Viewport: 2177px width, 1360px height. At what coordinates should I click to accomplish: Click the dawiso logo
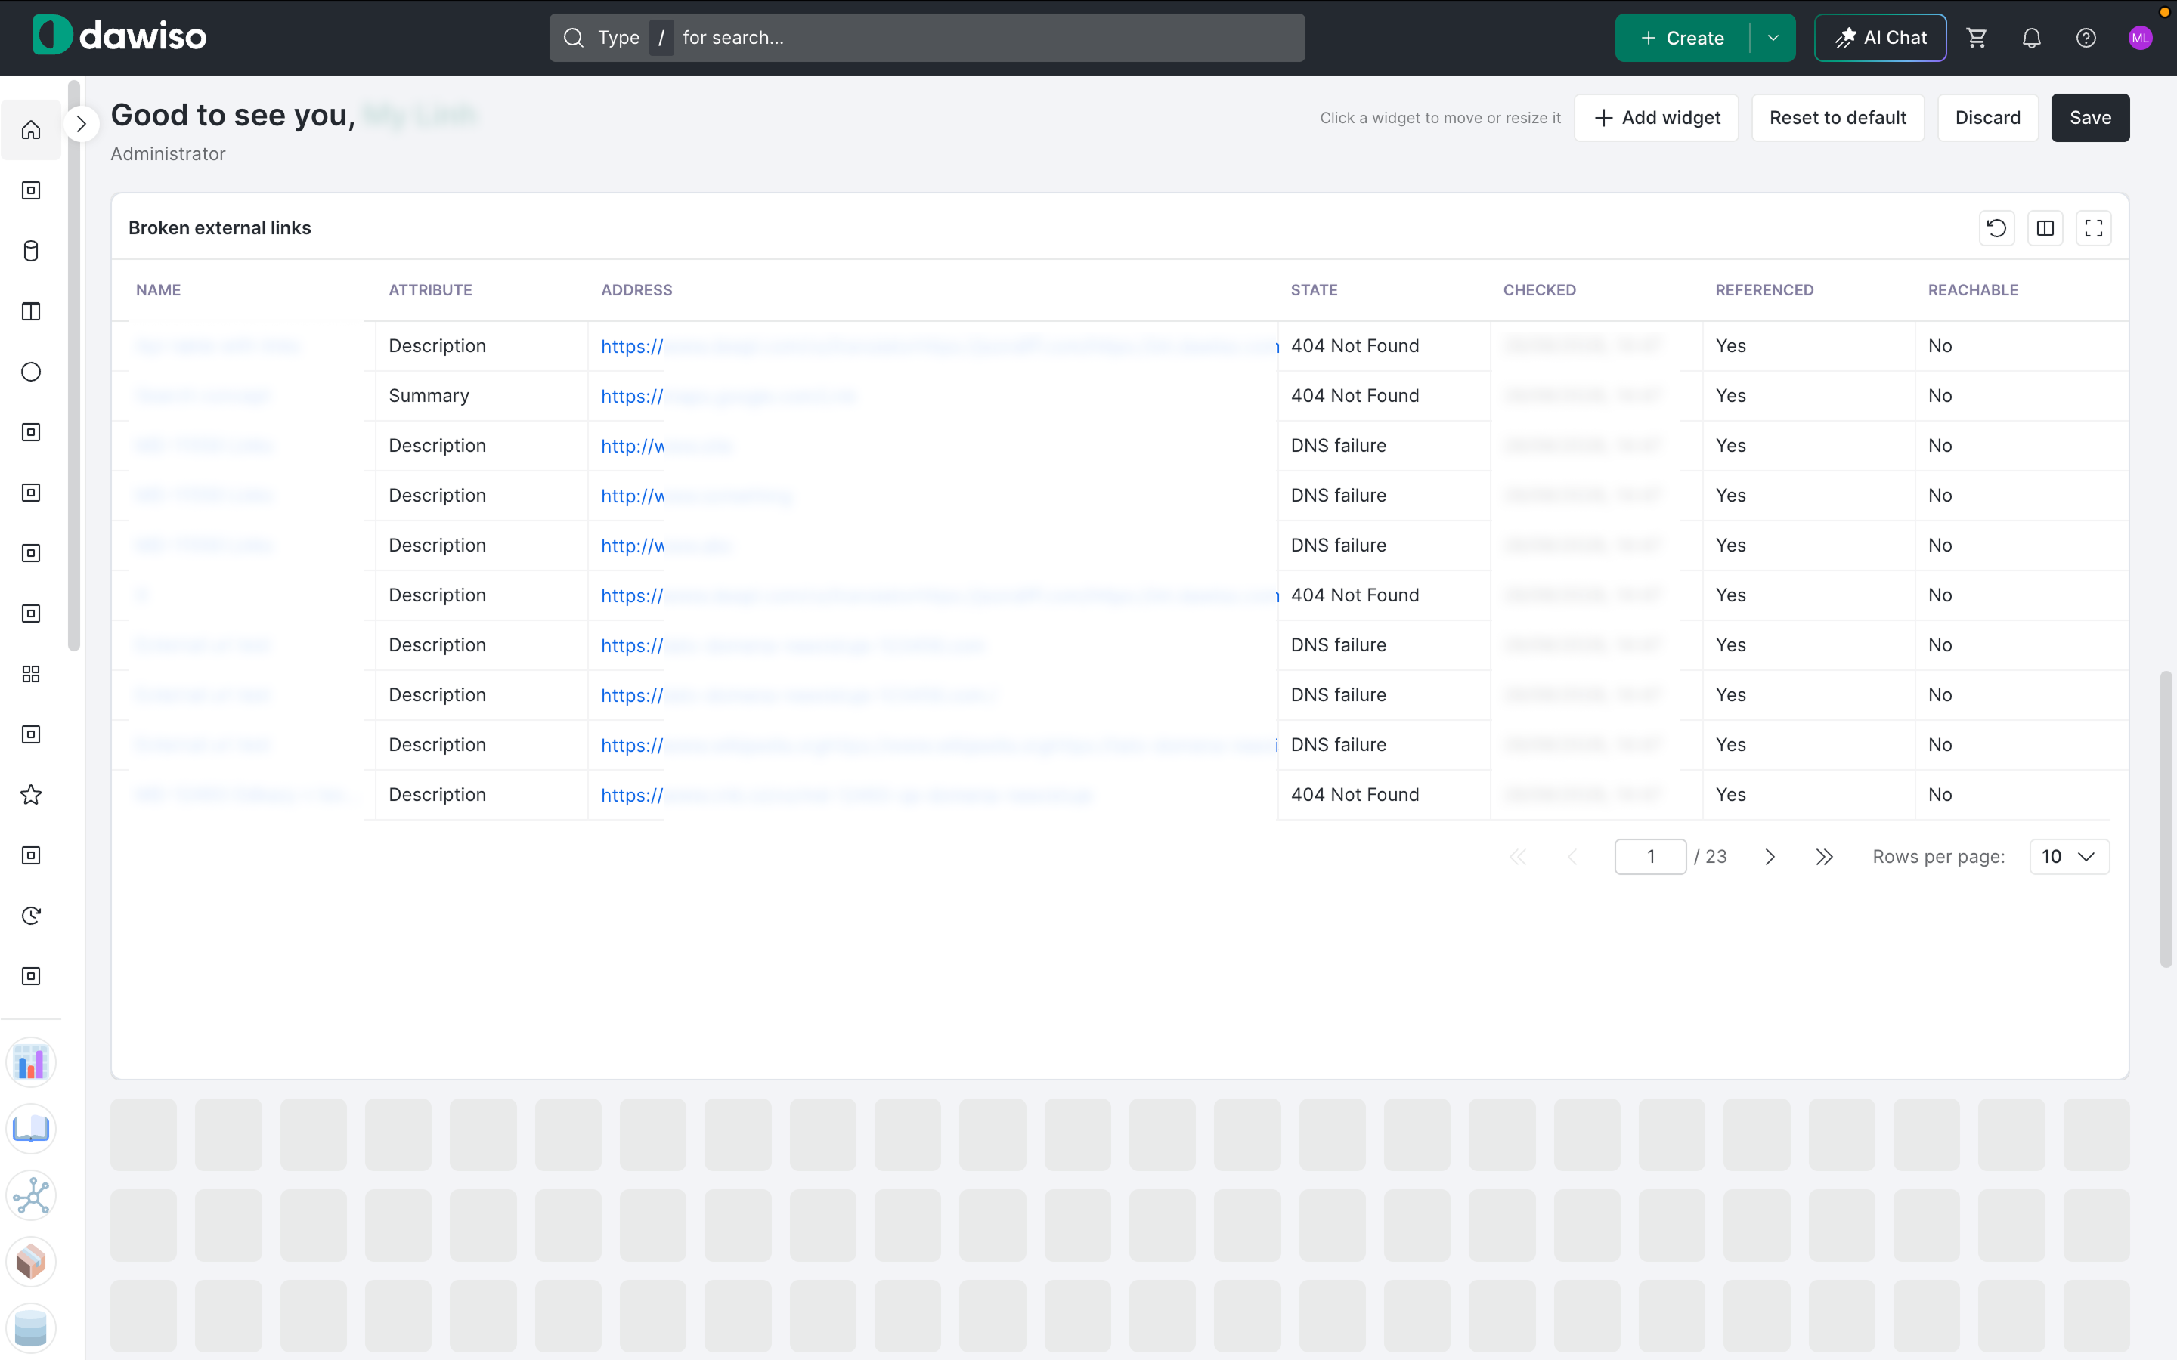coord(119,36)
